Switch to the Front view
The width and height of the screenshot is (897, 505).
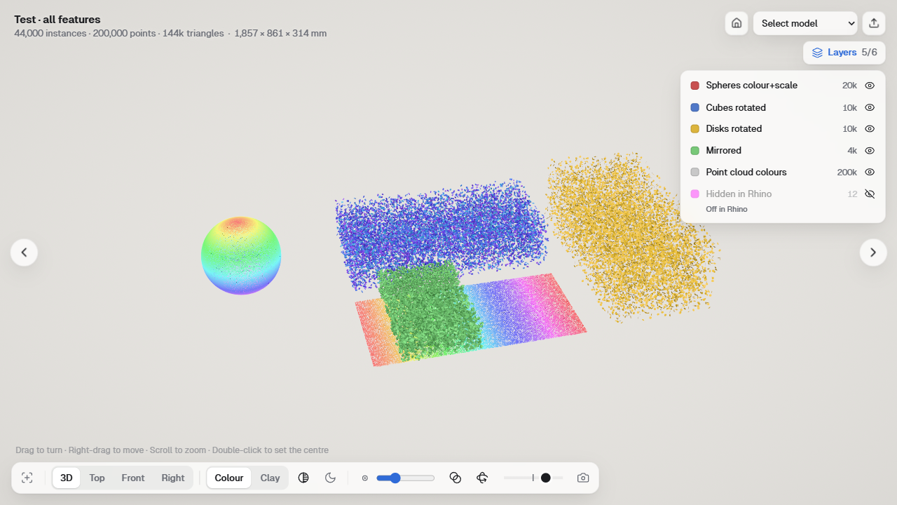tap(133, 478)
